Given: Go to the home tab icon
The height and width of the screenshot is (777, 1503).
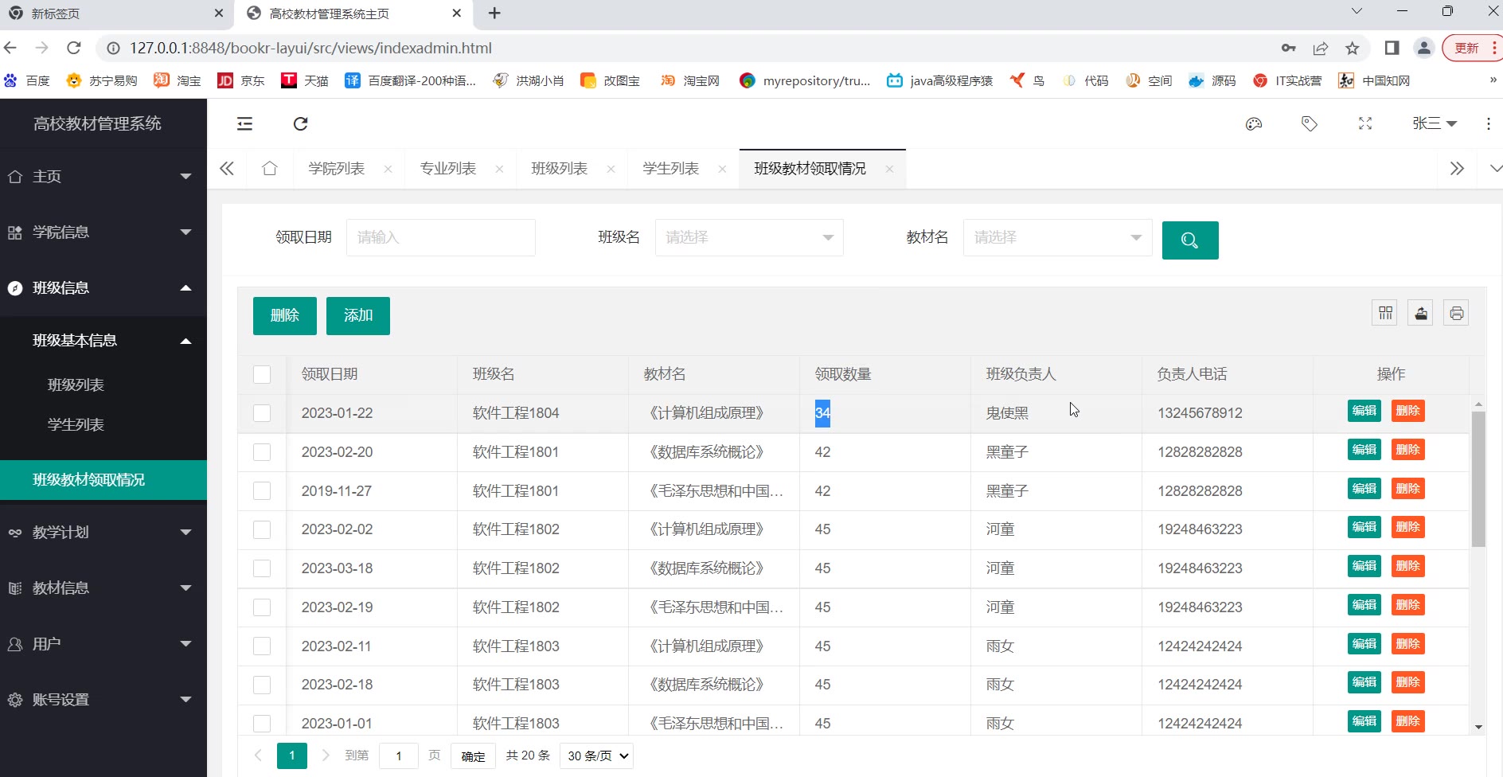Looking at the screenshot, I should (x=270, y=169).
